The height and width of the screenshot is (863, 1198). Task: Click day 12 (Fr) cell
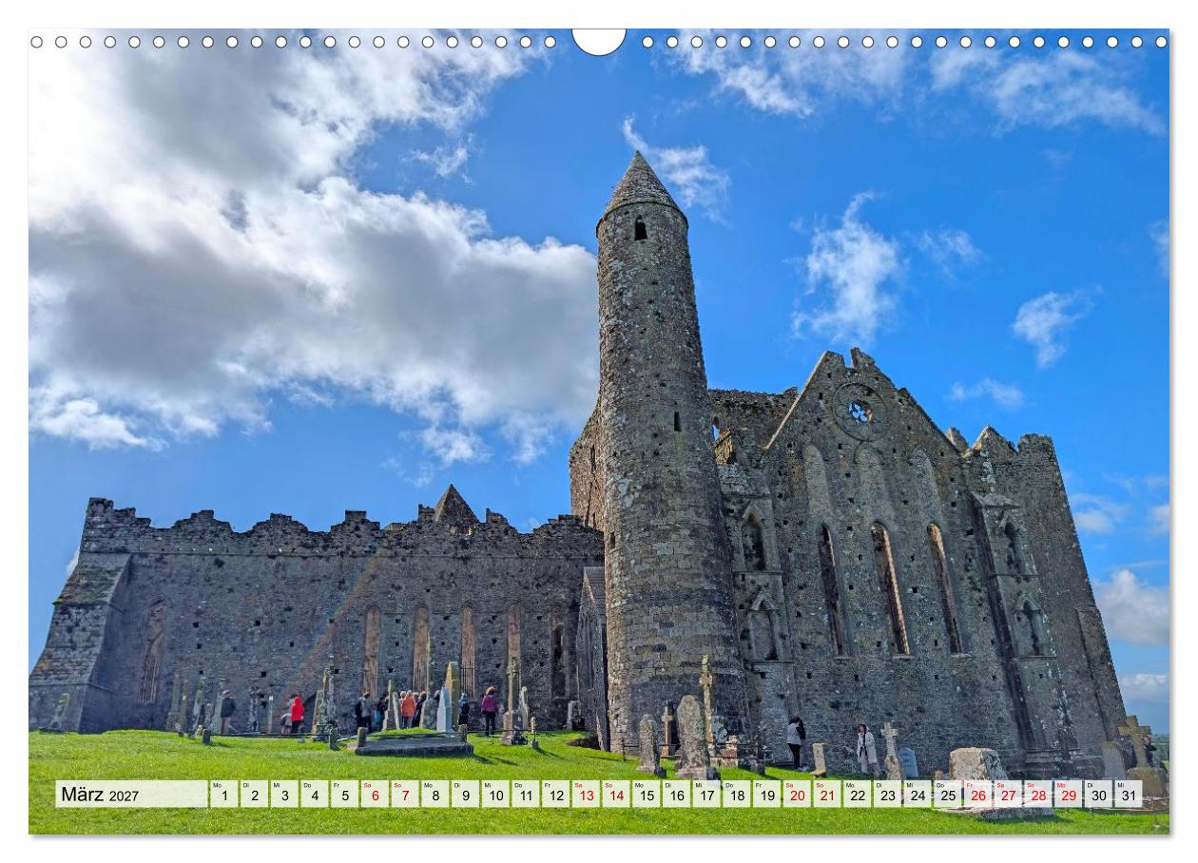[x=555, y=795]
